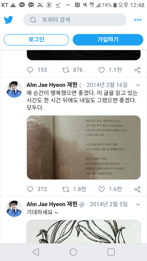Retweet the tweet with 876 retweets
Image resolution: width=147 pixels, height=261 pixels.
66,70
